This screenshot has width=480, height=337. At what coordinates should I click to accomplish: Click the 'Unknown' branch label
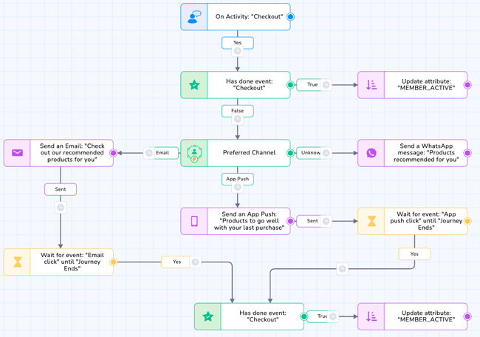[x=310, y=153]
